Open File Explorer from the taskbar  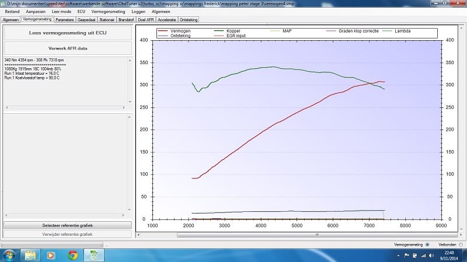pos(29,255)
